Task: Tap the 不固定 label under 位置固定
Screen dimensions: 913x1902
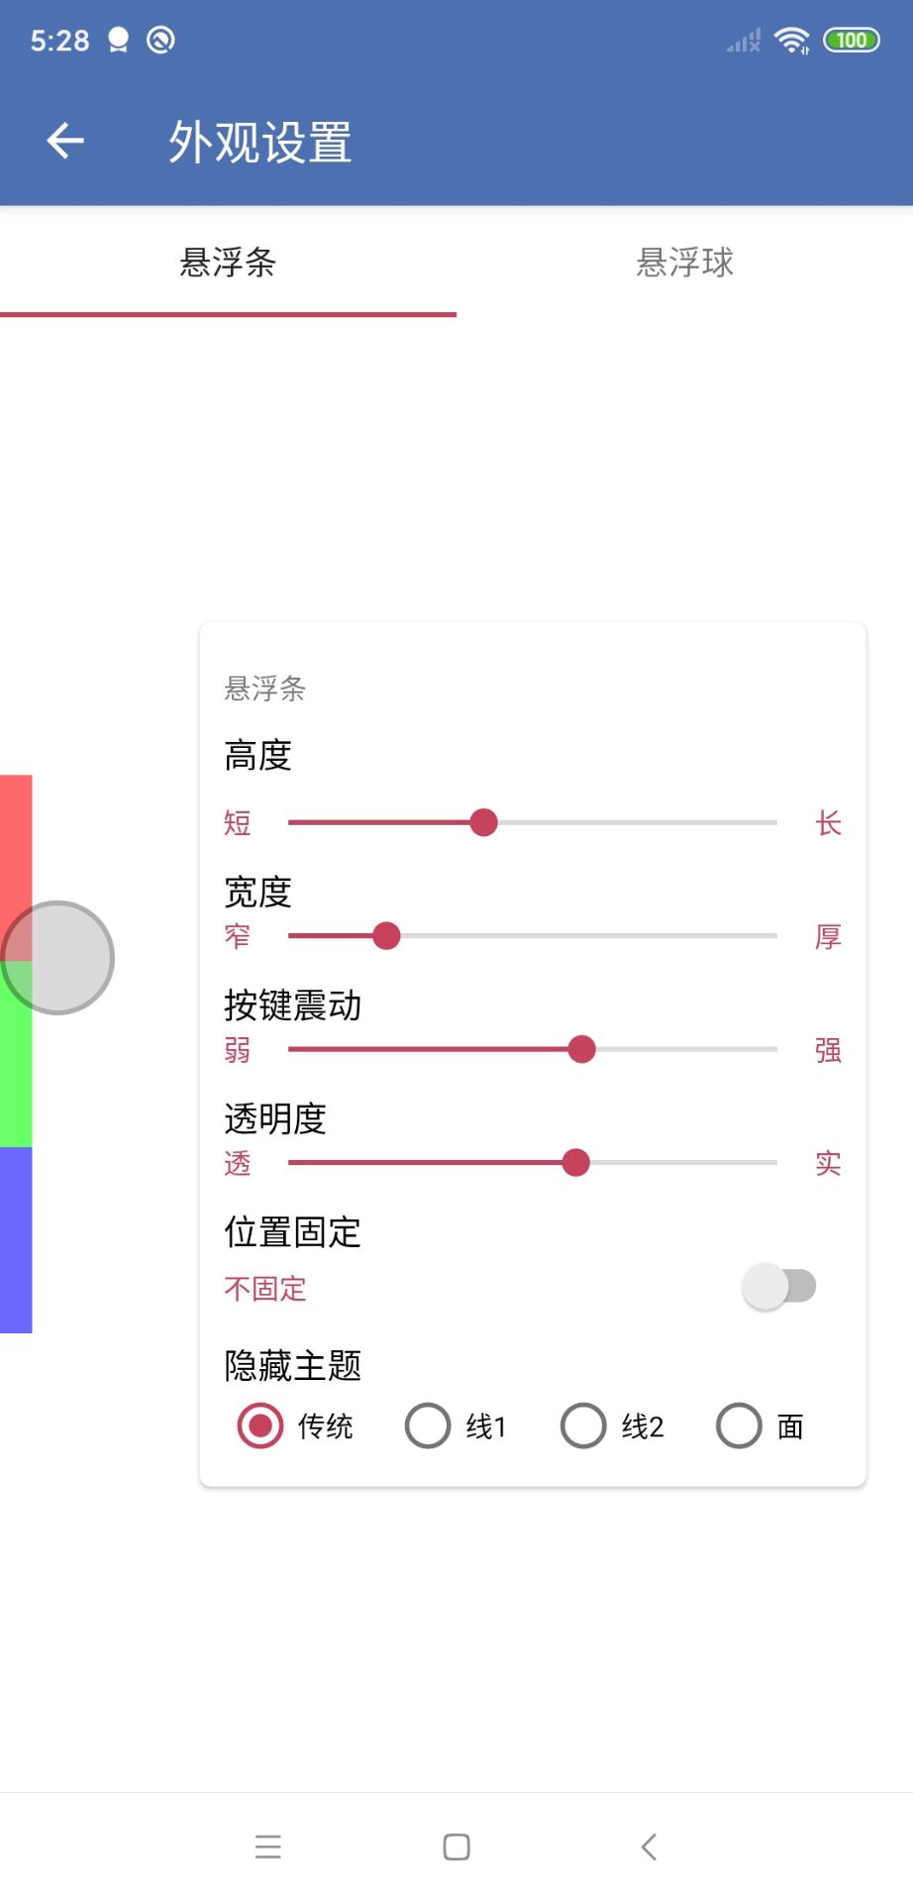Action: (264, 1288)
